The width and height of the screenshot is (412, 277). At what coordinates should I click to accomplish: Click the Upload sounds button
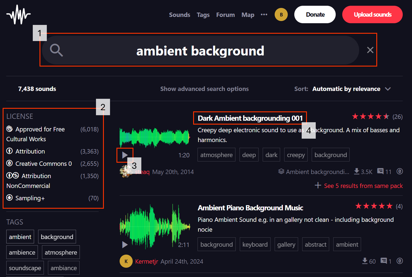point(372,15)
